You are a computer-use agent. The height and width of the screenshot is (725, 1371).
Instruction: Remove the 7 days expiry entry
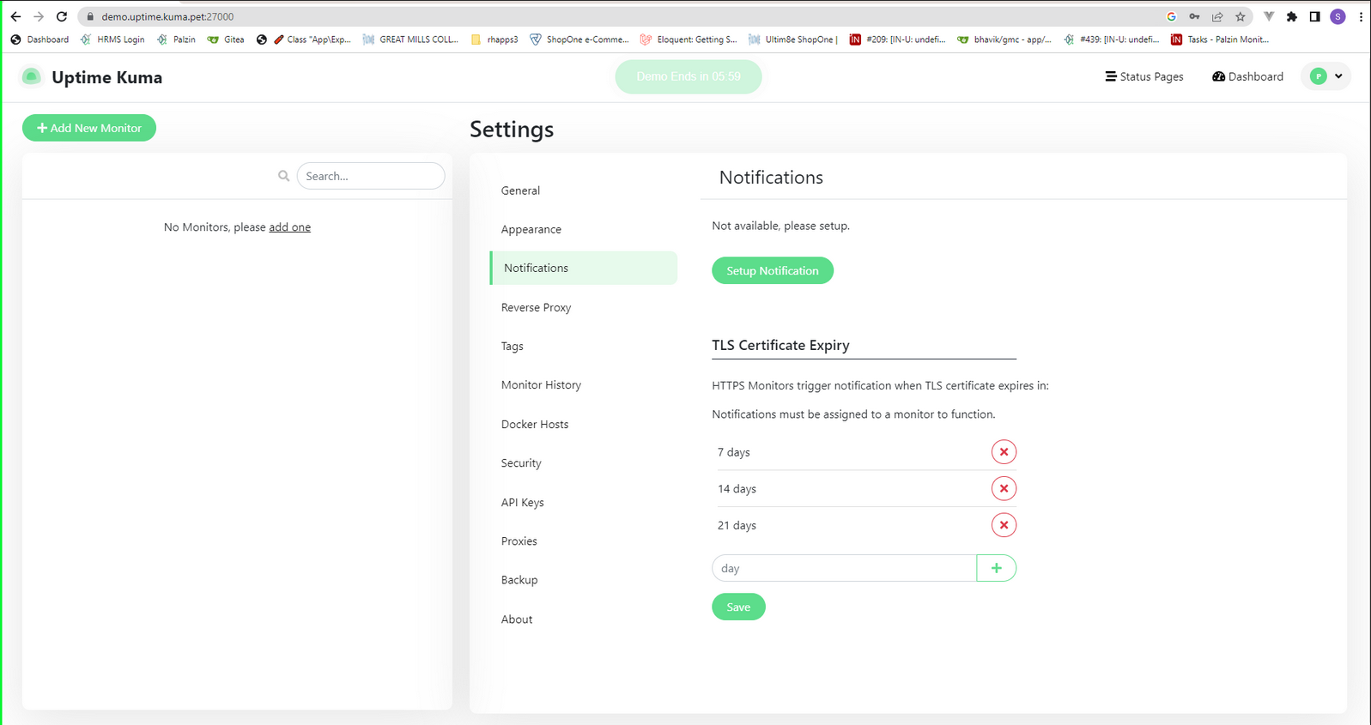1004,452
